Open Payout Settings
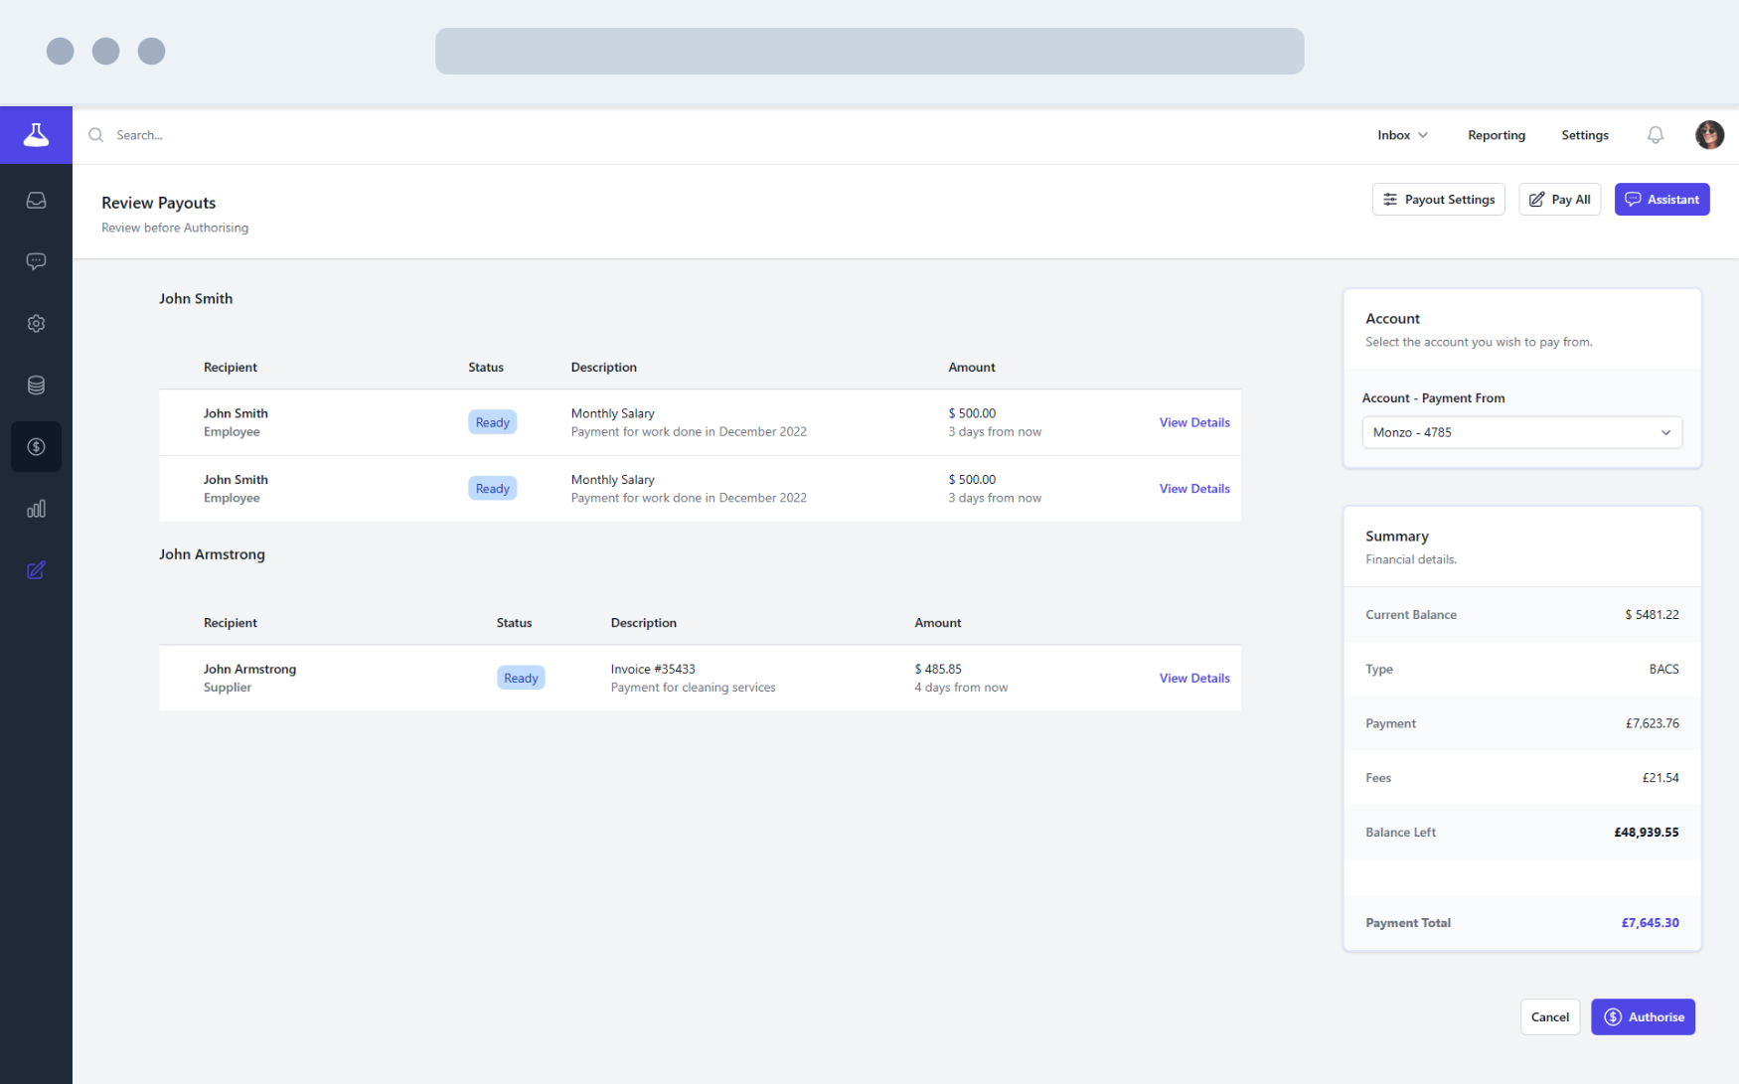The height and width of the screenshot is (1084, 1739). click(x=1438, y=200)
